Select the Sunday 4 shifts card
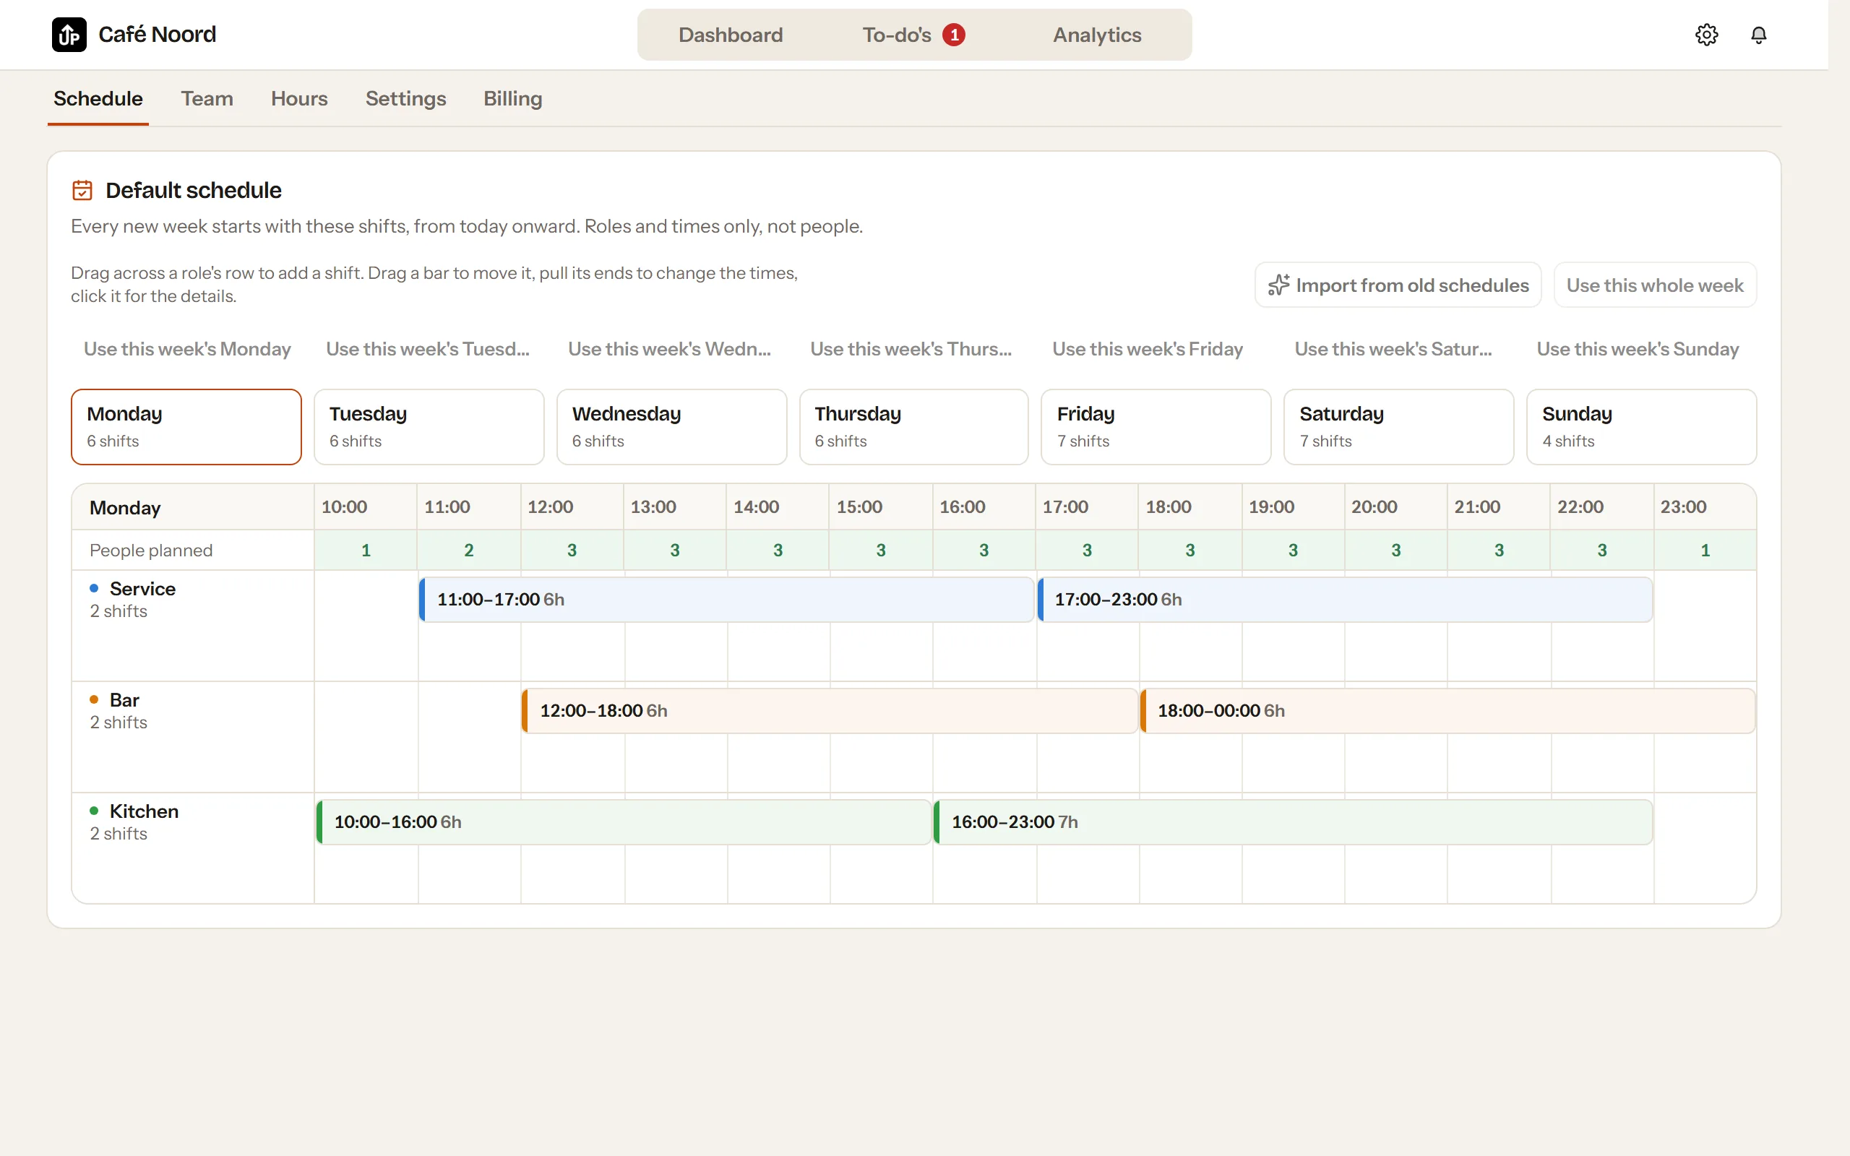 (1641, 426)
